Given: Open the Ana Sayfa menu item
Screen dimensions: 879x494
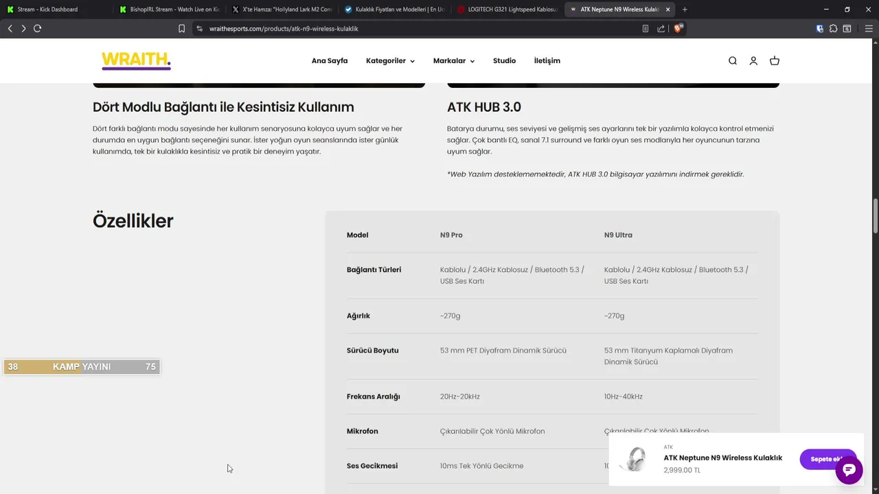Looking at the screenshot, I should [330, 61].
